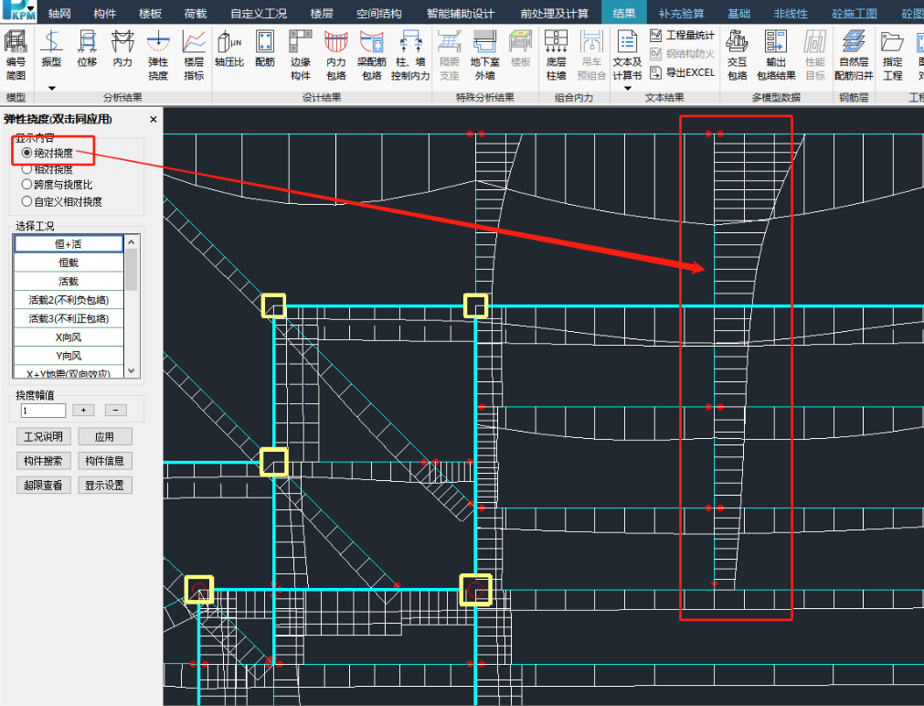Select the 跨度与挠度比 radio option
Viewport: 924px width, 706px height.
pos(27,185)
